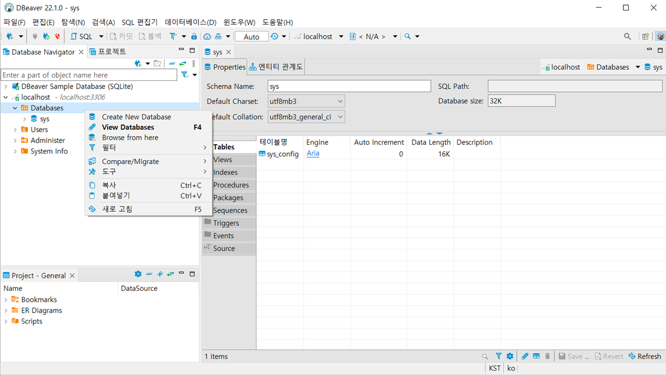Expand the sys database tree node
Image resolution: width=666 pixels, height=375 pixels.
click(25, 119)
